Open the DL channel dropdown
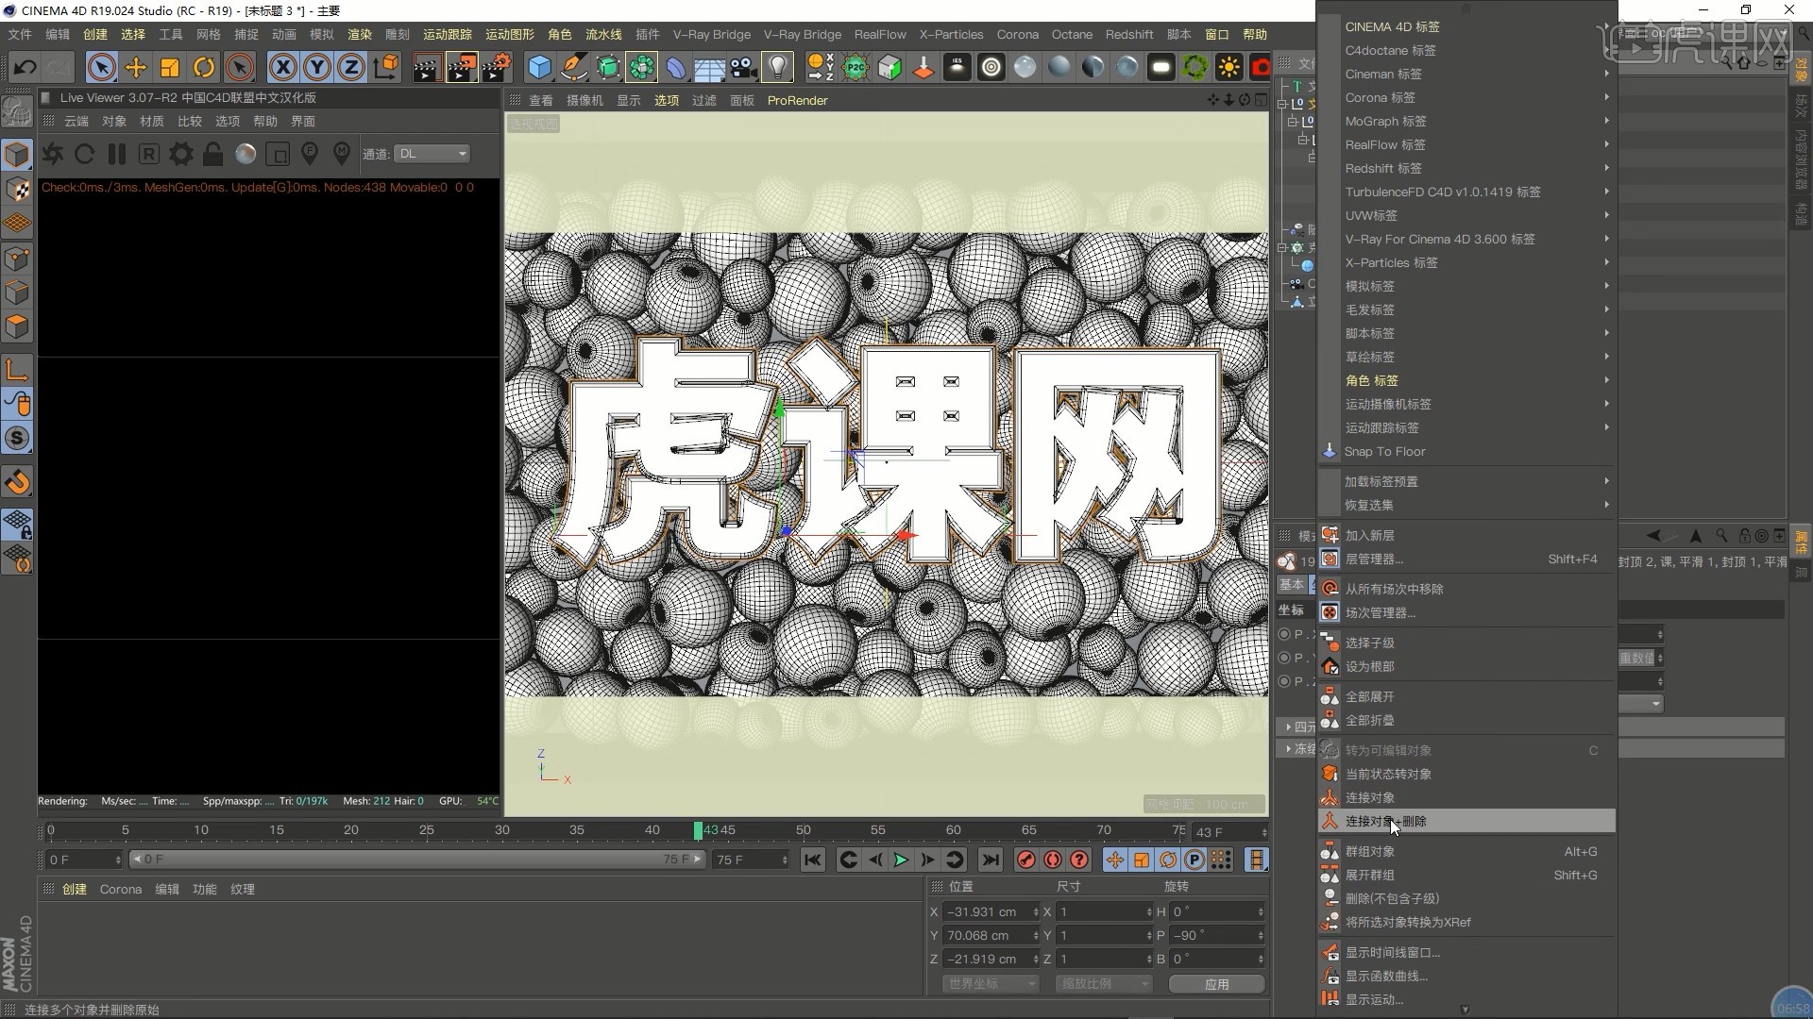This screenshot has height=1019, width=1813. 432,154
